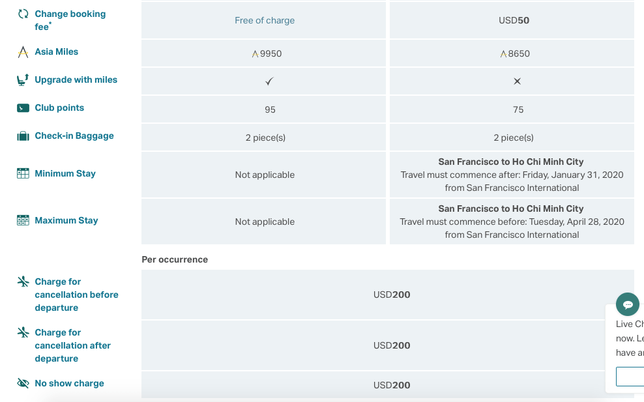The width and height of the screenshot is (644, 402).
Task: Click the Upgrade with miles seat icon
Action: pos(23,80)
